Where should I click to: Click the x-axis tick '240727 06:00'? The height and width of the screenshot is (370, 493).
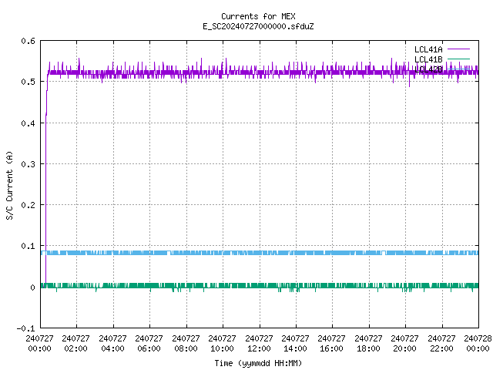(149, 343)
